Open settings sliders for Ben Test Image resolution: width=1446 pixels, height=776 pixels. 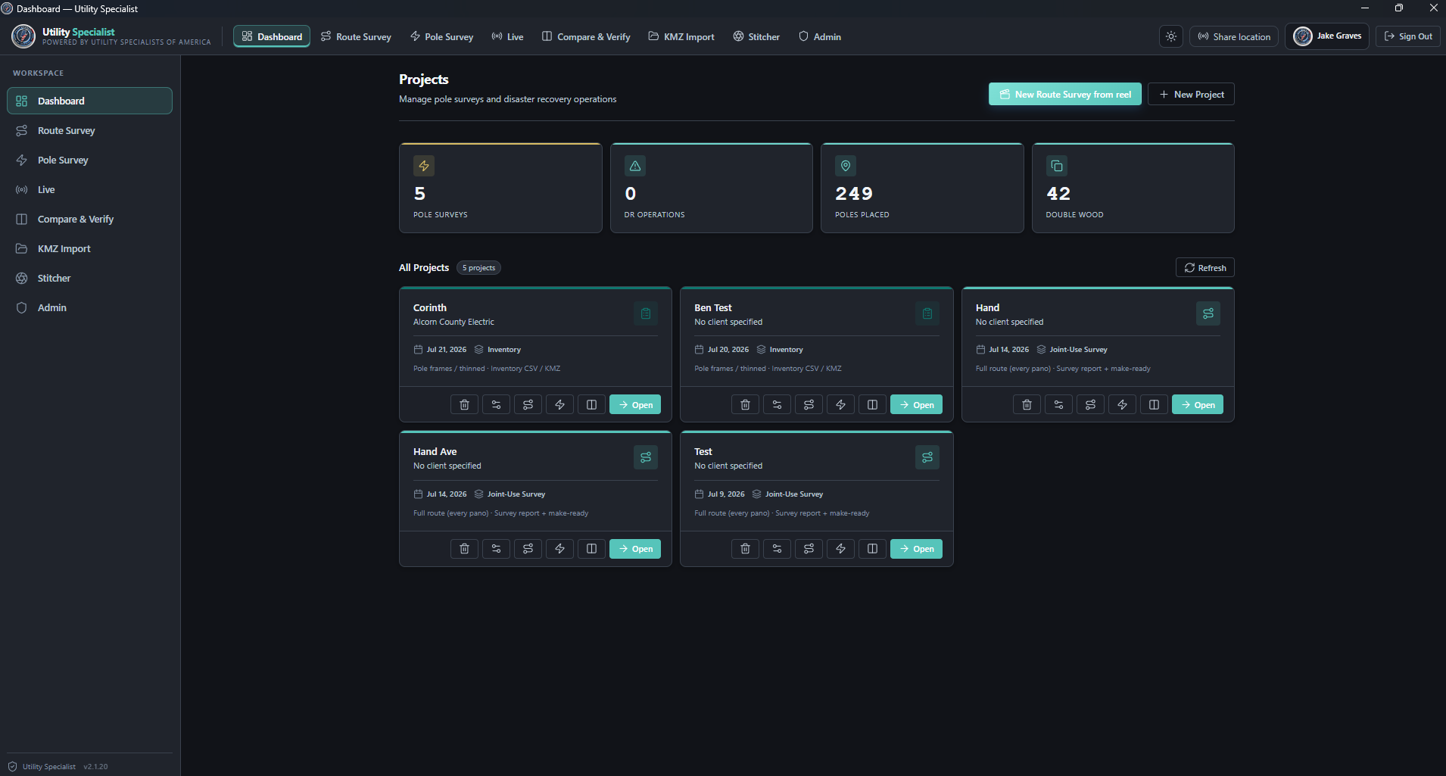[x=777, y=405]
